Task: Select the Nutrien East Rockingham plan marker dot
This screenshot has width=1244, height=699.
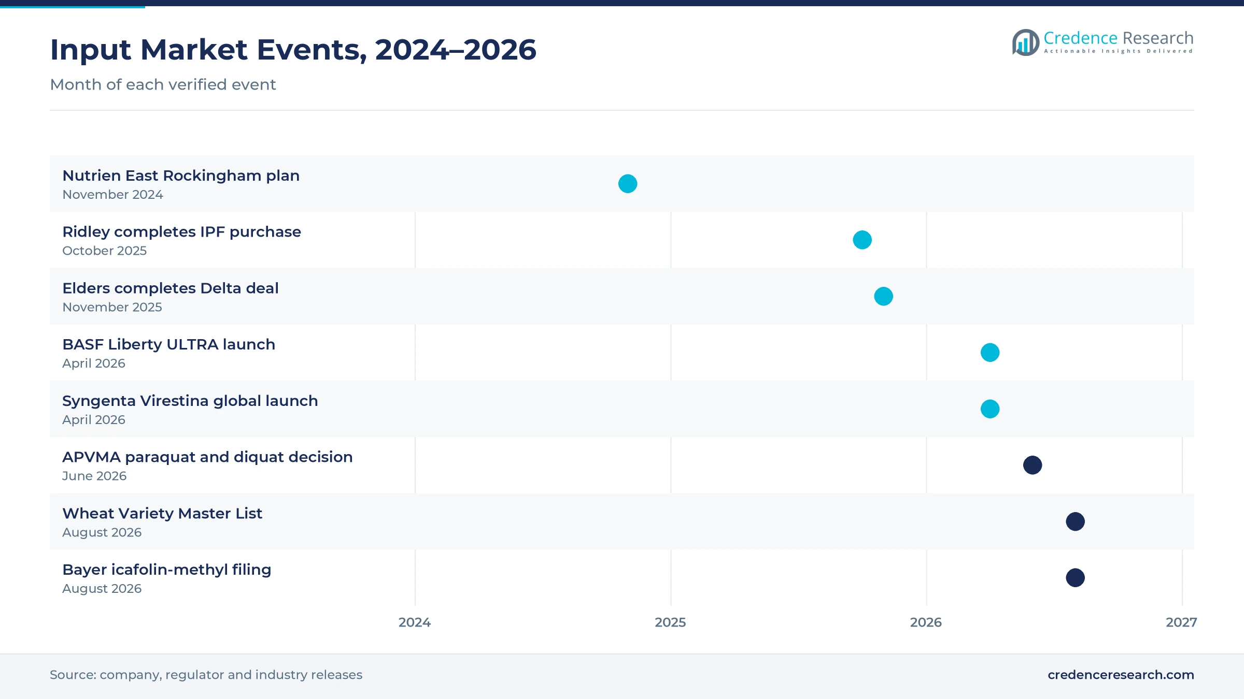Action: pyautogui.click(x=628, y=184)
